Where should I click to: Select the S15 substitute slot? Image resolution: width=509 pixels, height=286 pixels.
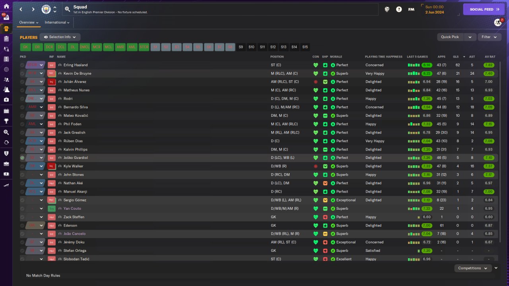pyautogui.click(x=305, y=47)
